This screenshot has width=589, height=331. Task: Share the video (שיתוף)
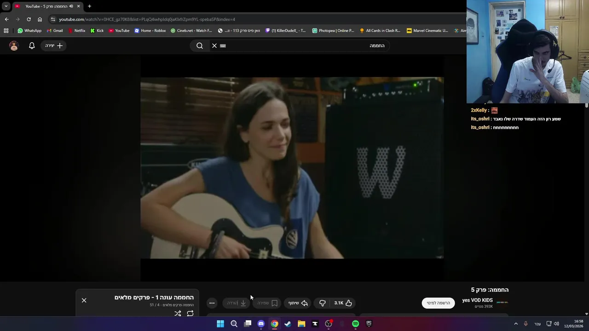coord(298,303)
